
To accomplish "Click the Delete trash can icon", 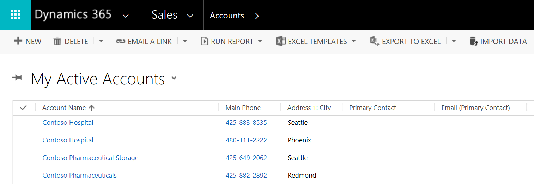I will 57,42.
